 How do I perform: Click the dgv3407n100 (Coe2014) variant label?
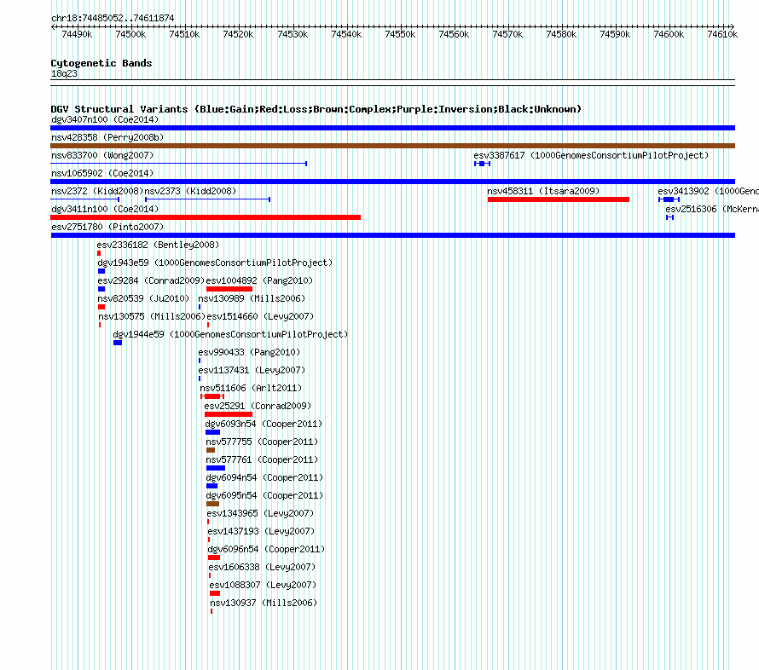click(105, 119)
